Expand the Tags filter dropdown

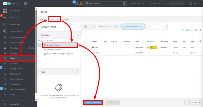pyautogui.click(x=164, y=26)
